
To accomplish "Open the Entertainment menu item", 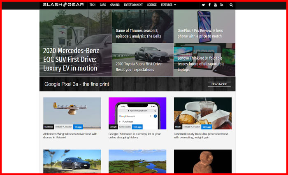I will (x=133, y=5).
